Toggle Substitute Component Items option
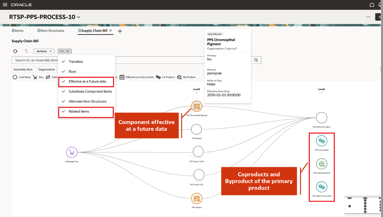Image resolution: width=383 pixels, height=217 pixels. 86,92
